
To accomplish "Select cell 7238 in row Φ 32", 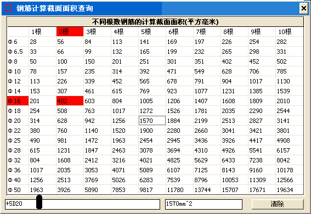I will pyautogui.click(x=262, y=160).
